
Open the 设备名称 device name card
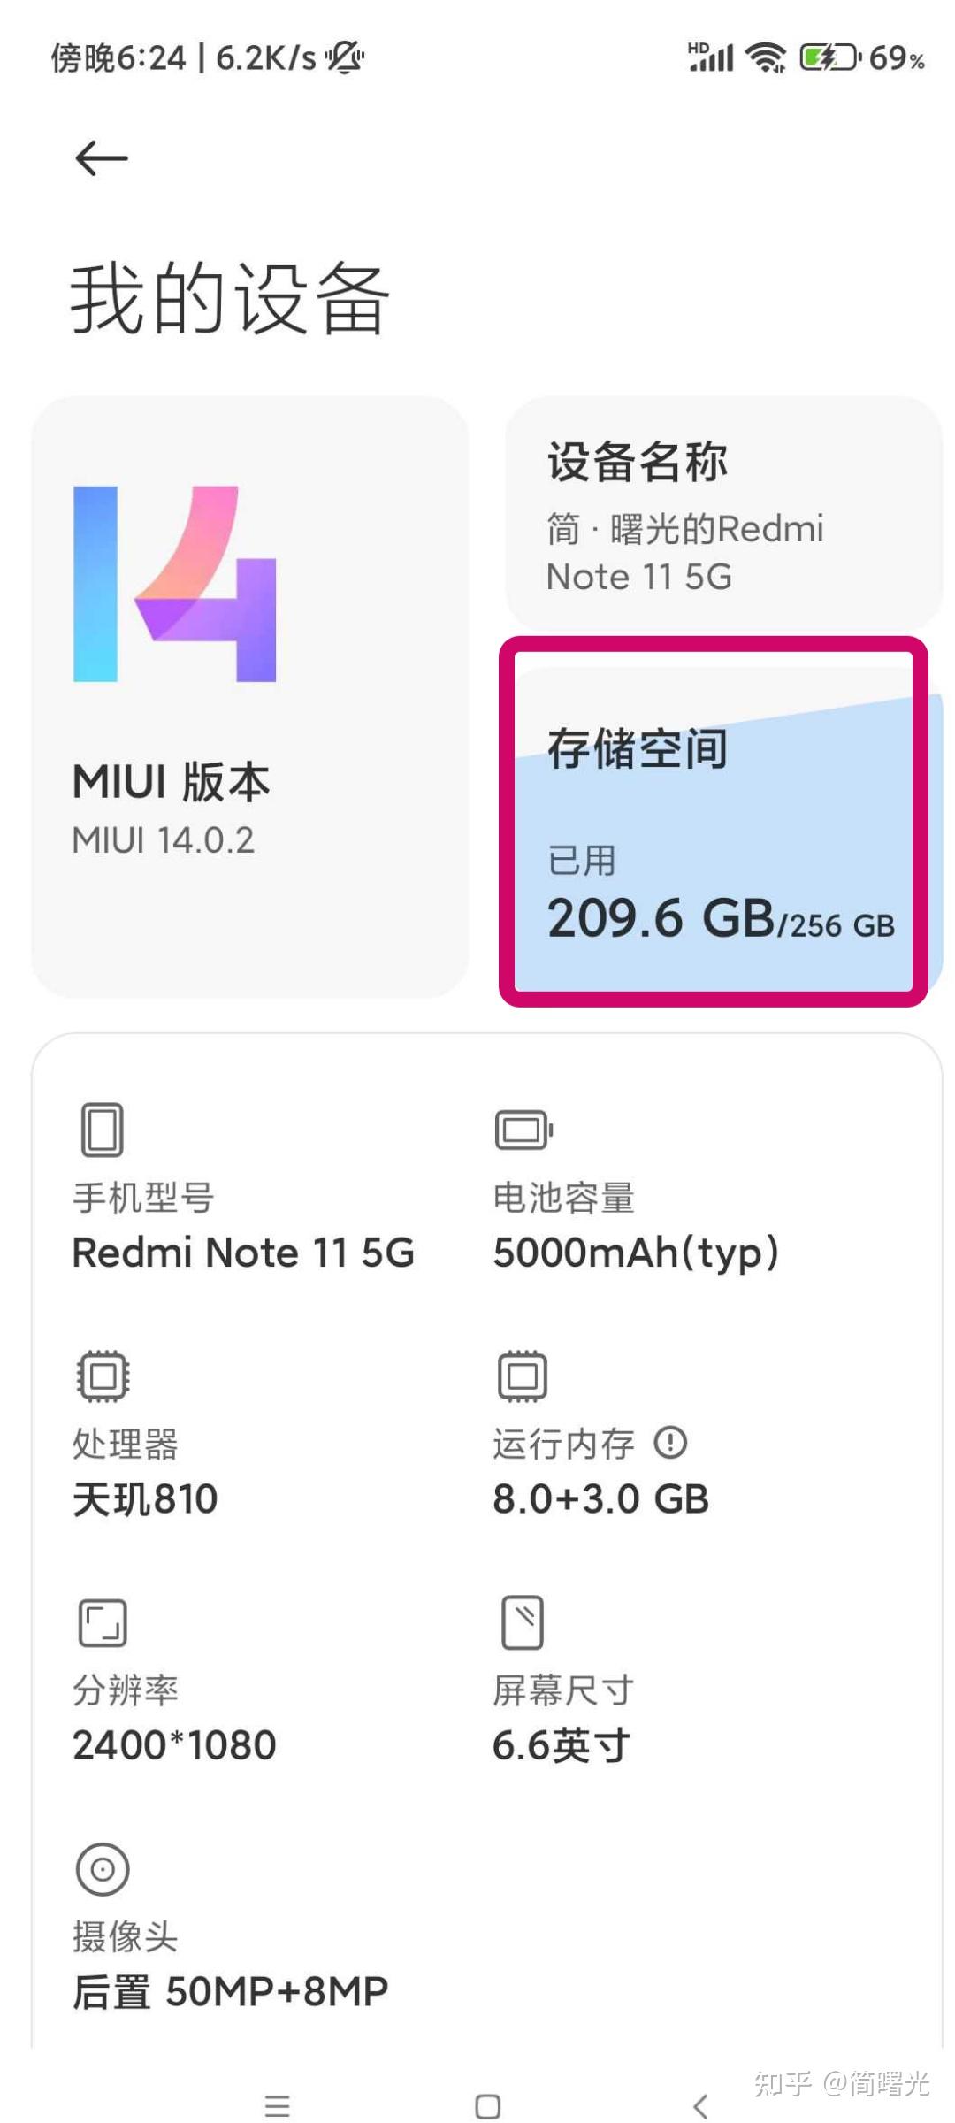pyautogui.click(x=723, y=515)
